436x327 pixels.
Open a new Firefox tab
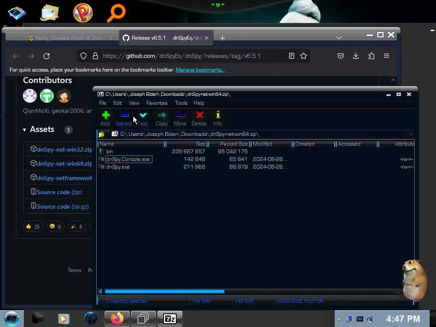pyautogui.click(x=222, y=38)
